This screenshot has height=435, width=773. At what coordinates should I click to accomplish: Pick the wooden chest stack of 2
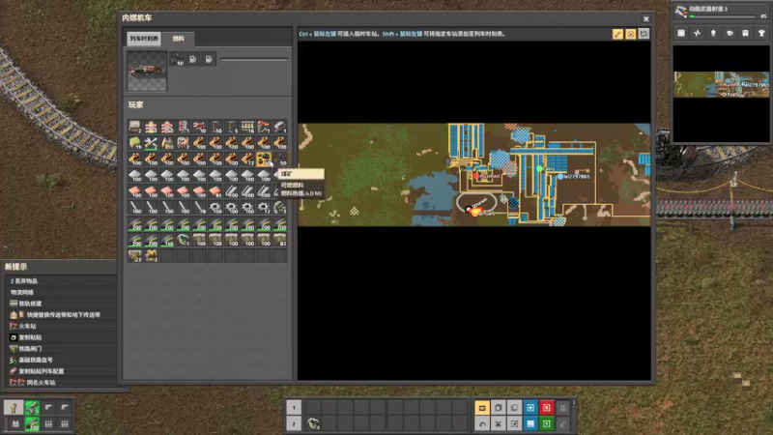[x=134, y=127]
